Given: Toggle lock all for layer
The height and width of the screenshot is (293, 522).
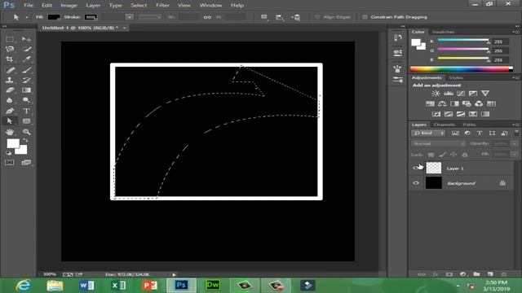Looking at the screenshot, I should (465, 155).
